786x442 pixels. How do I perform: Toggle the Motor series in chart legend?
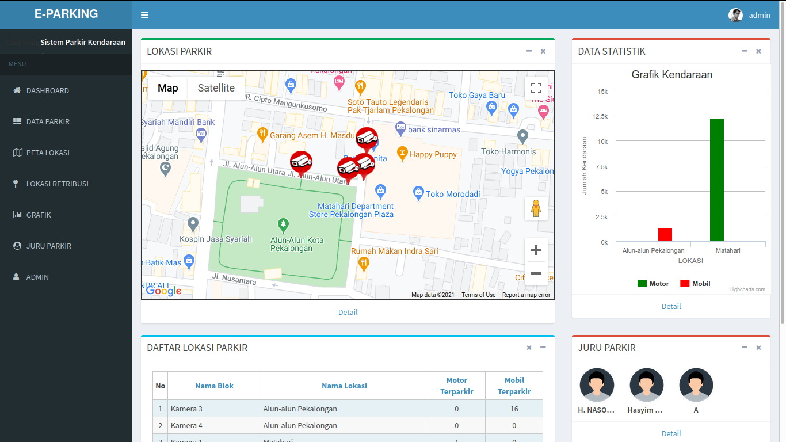coord(653,284)
